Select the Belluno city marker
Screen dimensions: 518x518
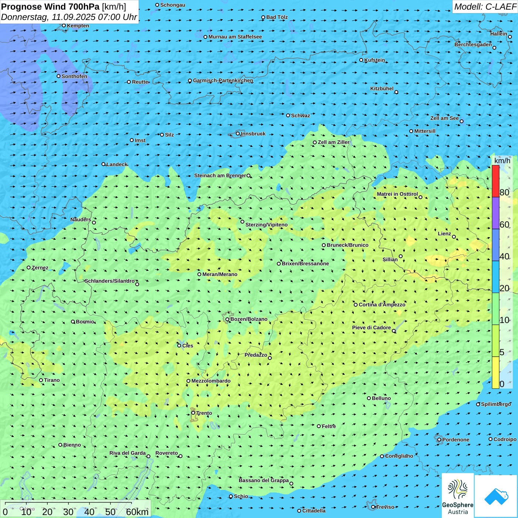point(369,398)
